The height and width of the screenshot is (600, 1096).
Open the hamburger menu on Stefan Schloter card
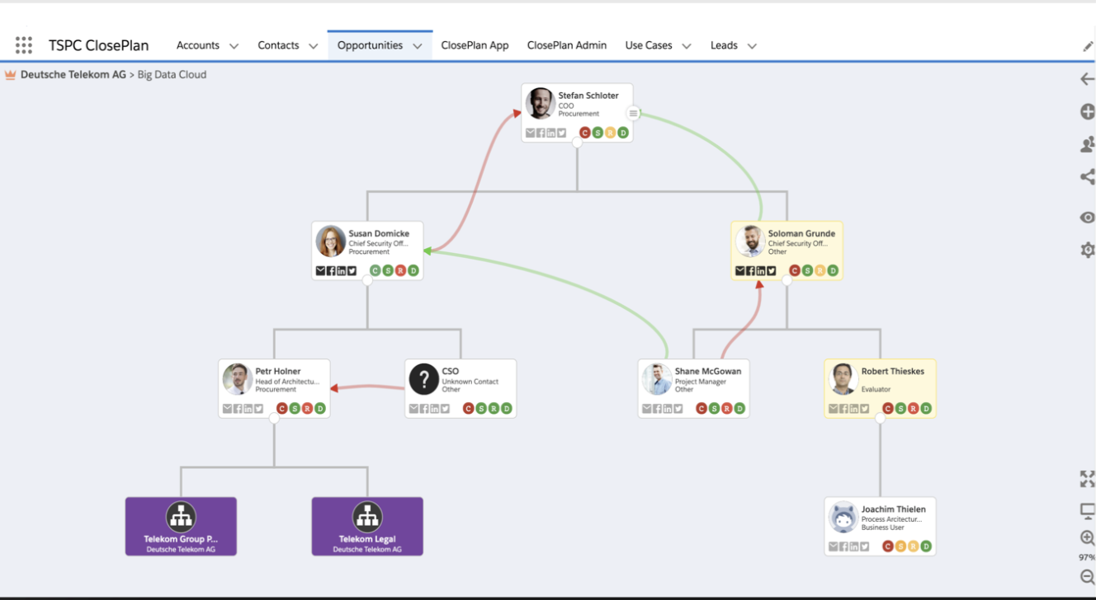(x=633, y=113)
